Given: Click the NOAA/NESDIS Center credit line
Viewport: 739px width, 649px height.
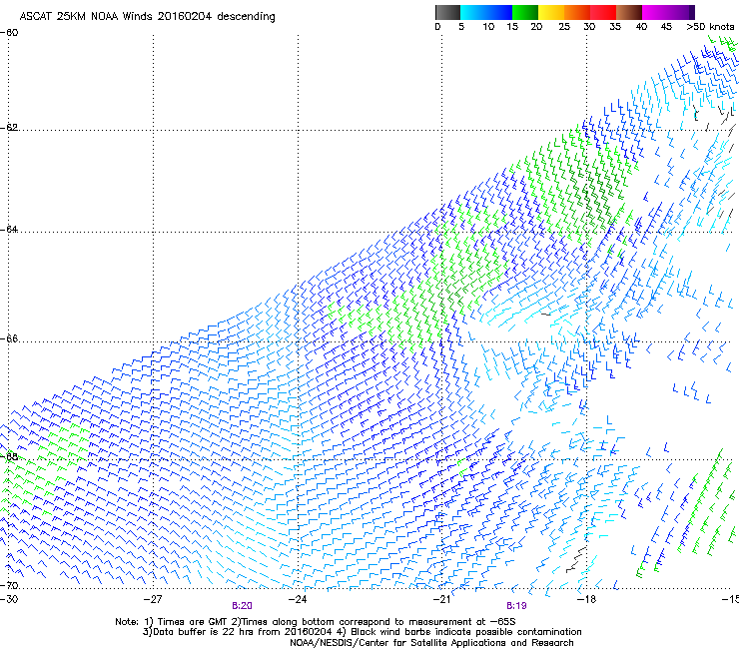Looking at the screenshot, I should [431, 643].
